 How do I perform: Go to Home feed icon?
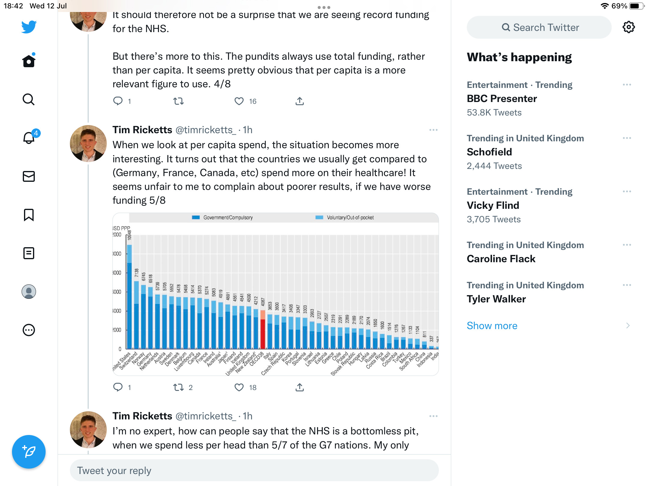[x=29, y=60]
